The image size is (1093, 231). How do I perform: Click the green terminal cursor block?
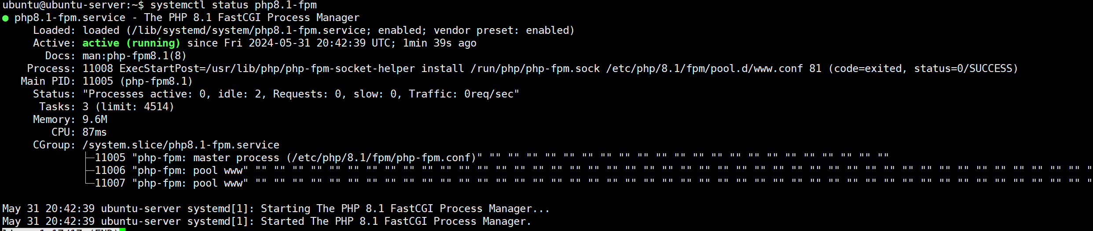(122, 229)
